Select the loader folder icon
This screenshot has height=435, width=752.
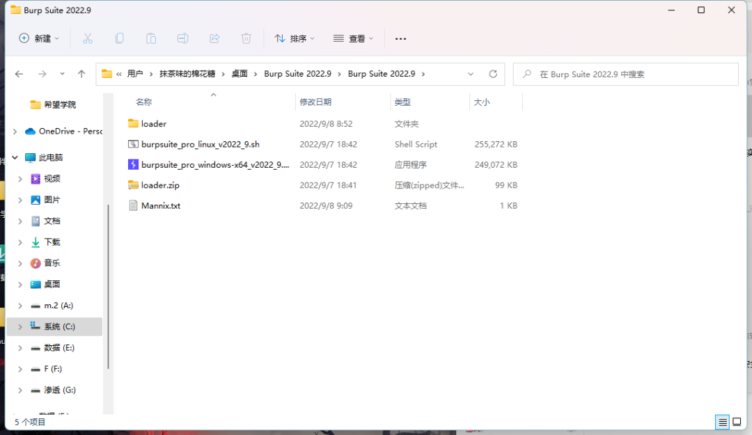[133, 123]
